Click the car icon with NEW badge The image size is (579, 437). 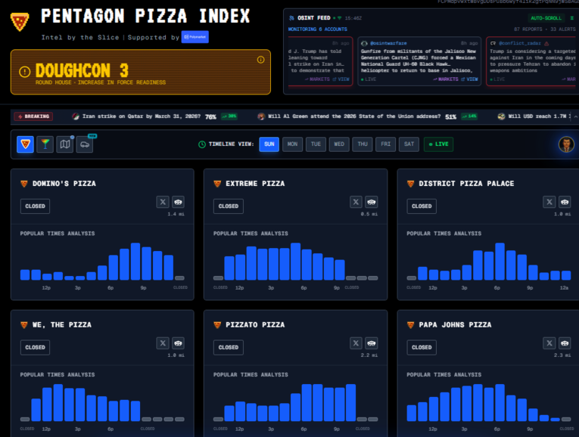pos(85,144)
